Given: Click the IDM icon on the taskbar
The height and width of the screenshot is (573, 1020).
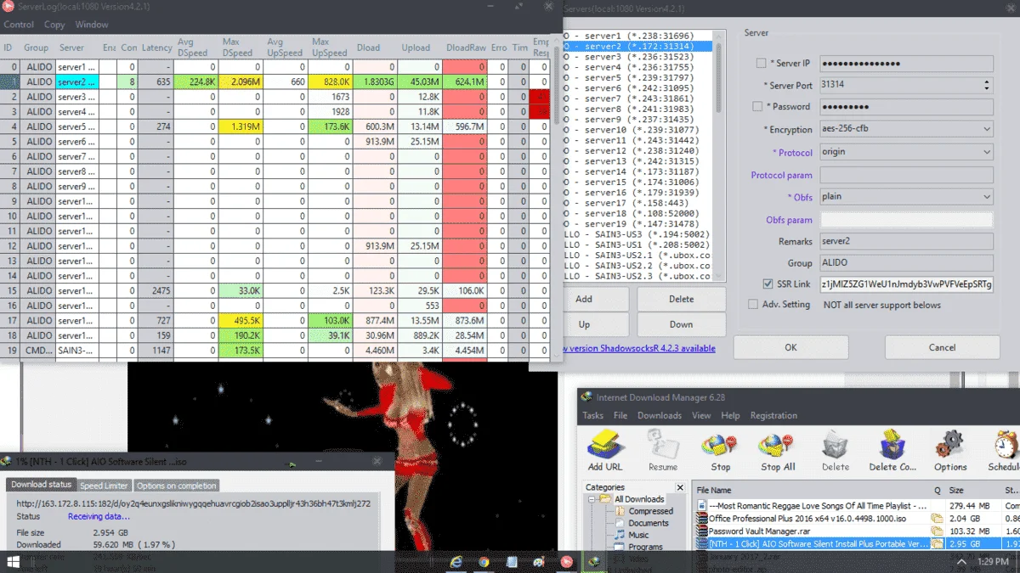Looking at the screenshot, I should 594,561.
